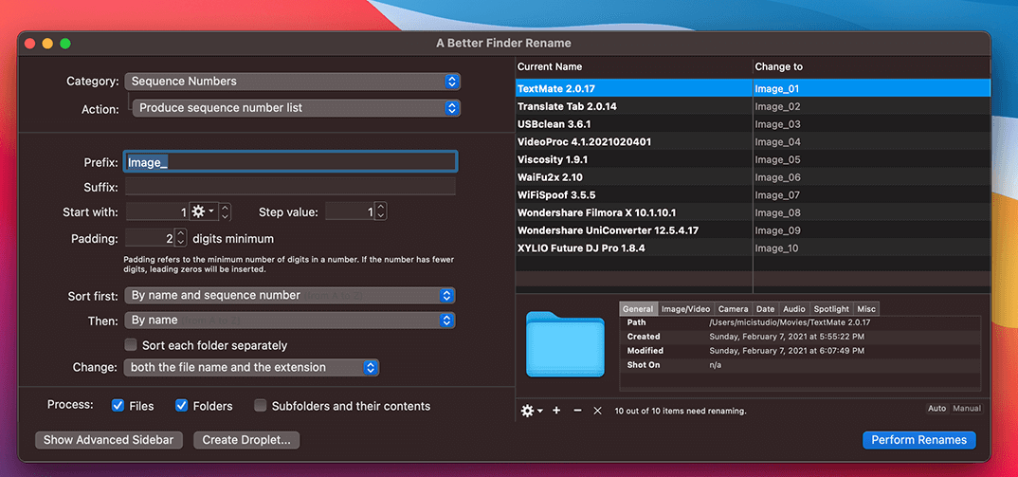Open the gear menu beside Start with
Viewport: 1018px width, 477px height.
pos(203,212)
